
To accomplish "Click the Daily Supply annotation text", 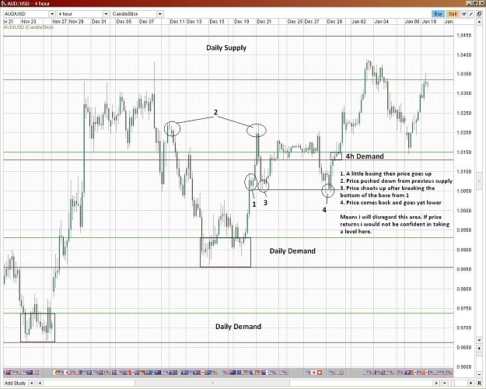I will coord(226,47).
